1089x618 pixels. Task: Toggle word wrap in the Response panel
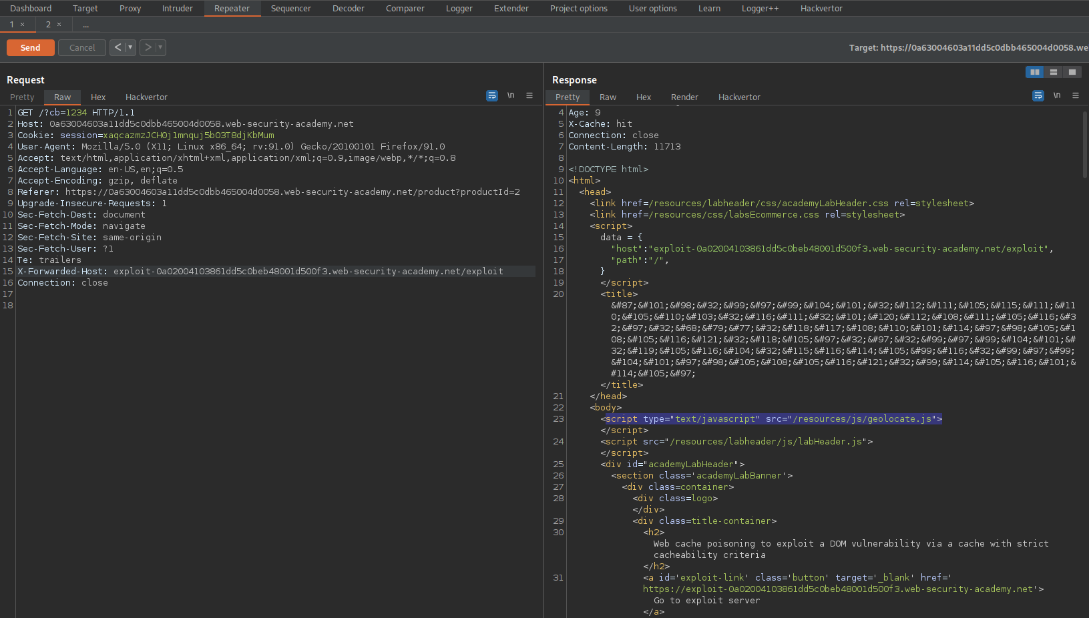[1038, 95]
